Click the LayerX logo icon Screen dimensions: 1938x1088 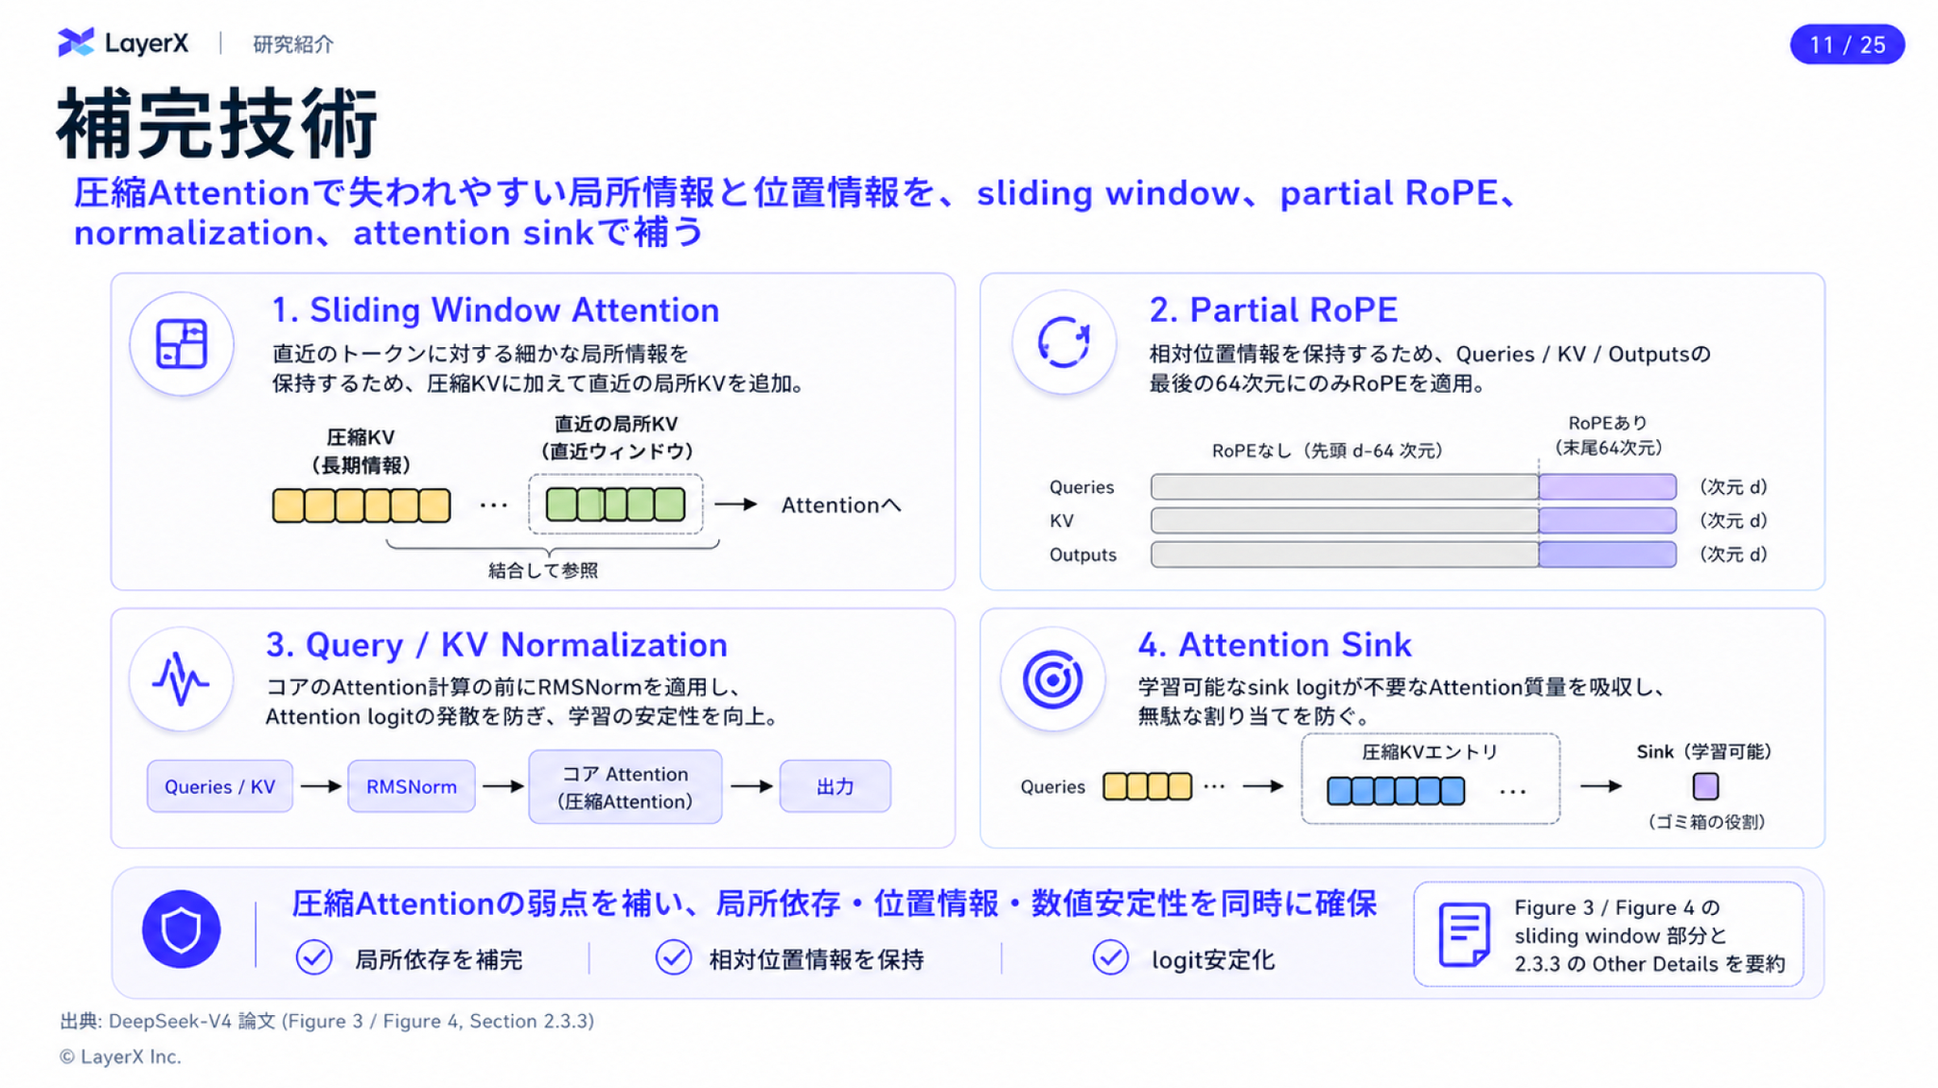coord(76,43)
